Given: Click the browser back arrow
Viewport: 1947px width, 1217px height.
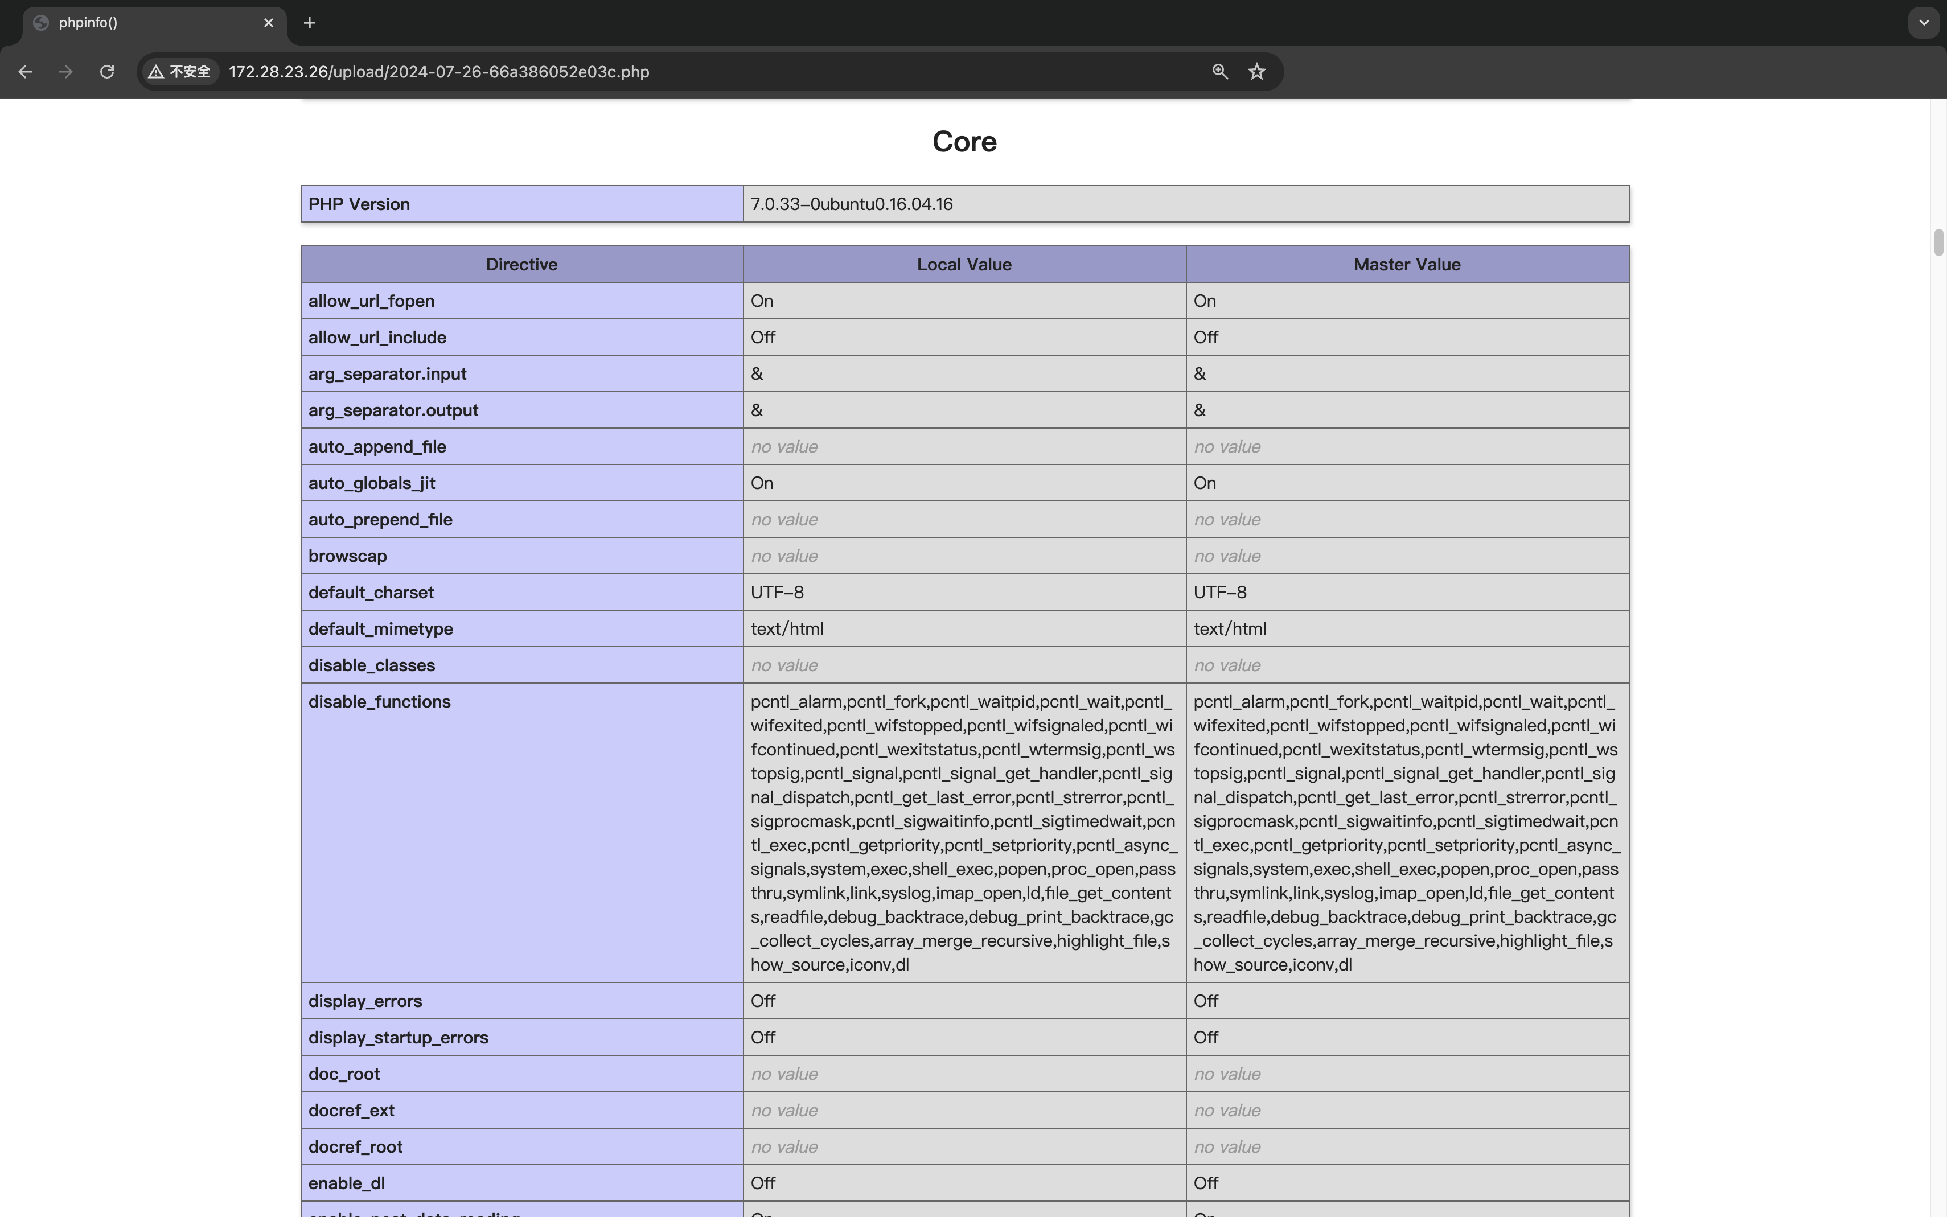Looking at the screenshot, I should pyautogui.click(x=25, y=72).
